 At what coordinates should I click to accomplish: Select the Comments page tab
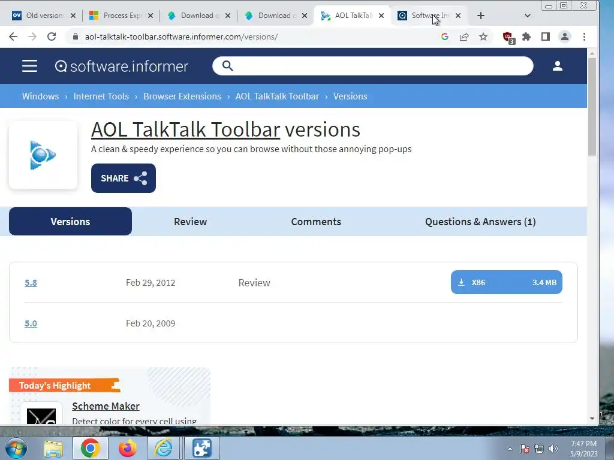316,222
